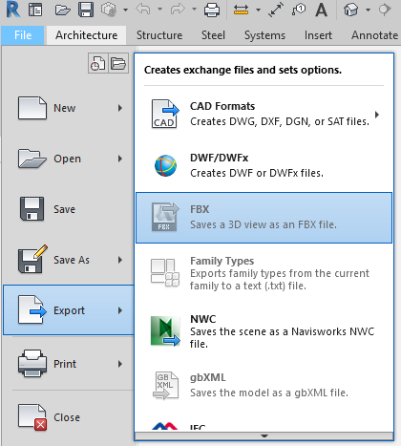Click the Close menu item
401x446 pixels.
(68, 417)
